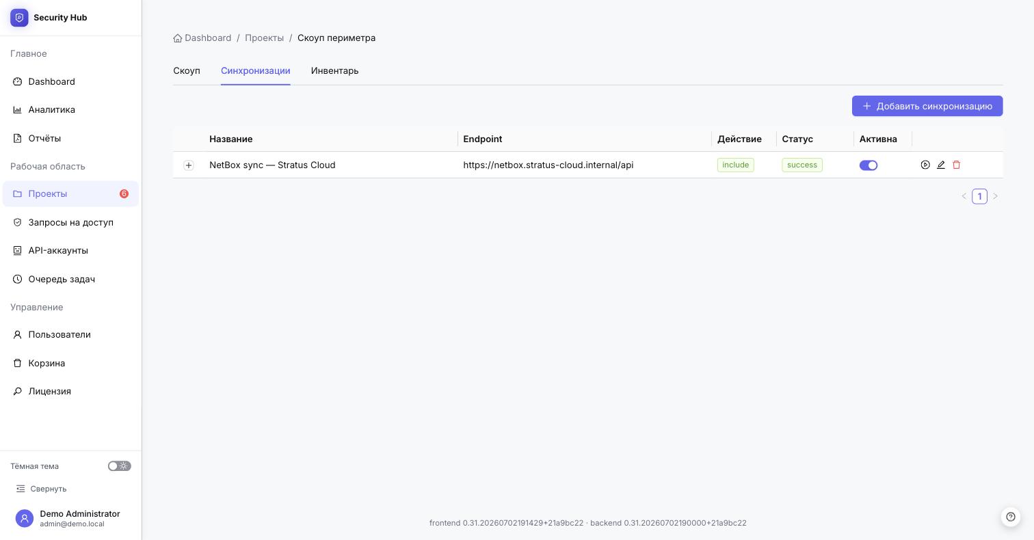Image resolution: width=1034 pixels, height=540 pixels.
Task: Open Запросы на доступ in the sidebar
Action: pyautogui.click(x=70, y=222)
